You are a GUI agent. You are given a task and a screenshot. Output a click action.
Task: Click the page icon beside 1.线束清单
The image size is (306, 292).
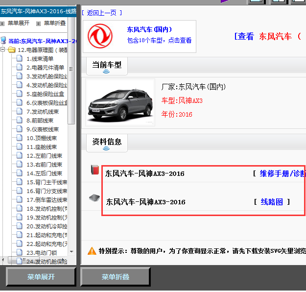(19, 58)
